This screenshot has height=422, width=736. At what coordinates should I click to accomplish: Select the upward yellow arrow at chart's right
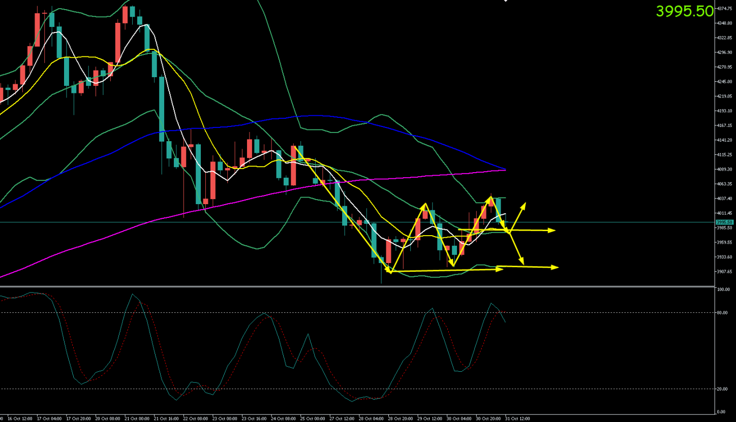click(x=523, y=205)
